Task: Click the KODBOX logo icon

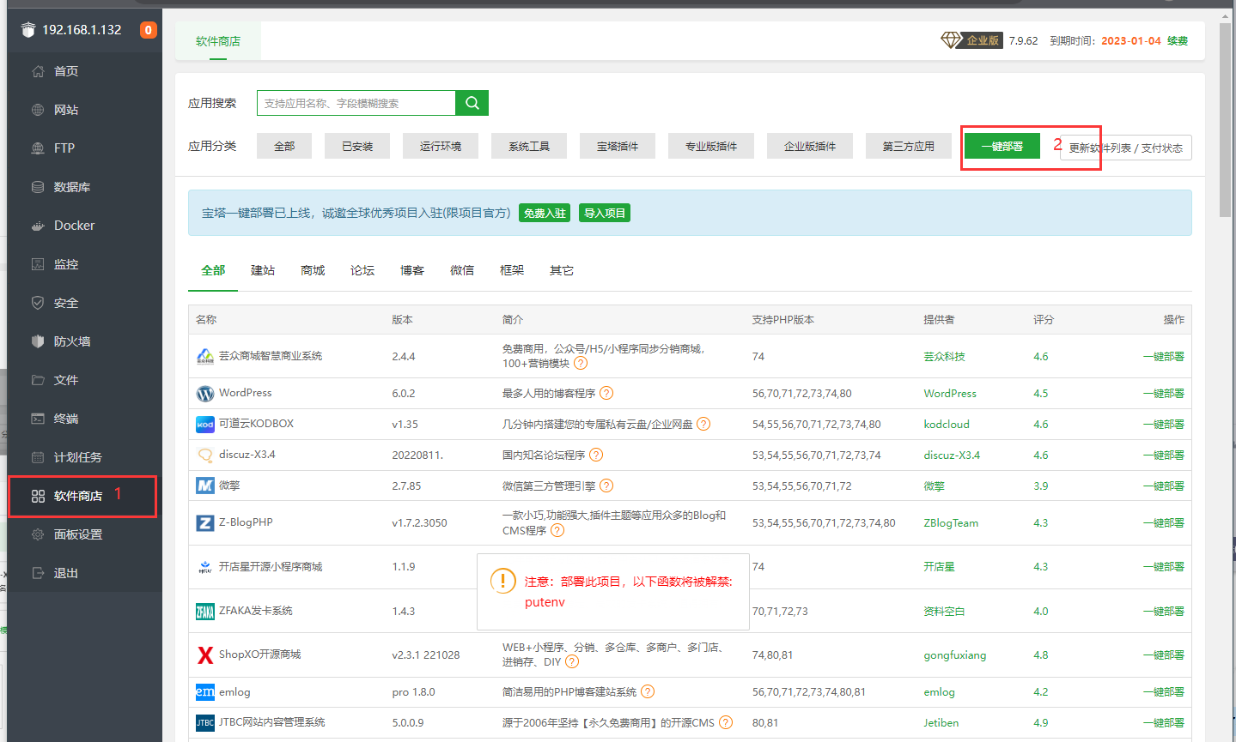Action: (x=205, y=425)
